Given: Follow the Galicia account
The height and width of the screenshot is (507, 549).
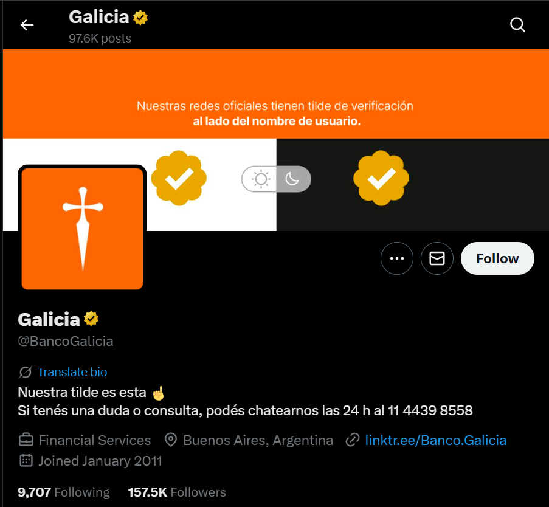Looking at the screenshot, I should 497,258.
